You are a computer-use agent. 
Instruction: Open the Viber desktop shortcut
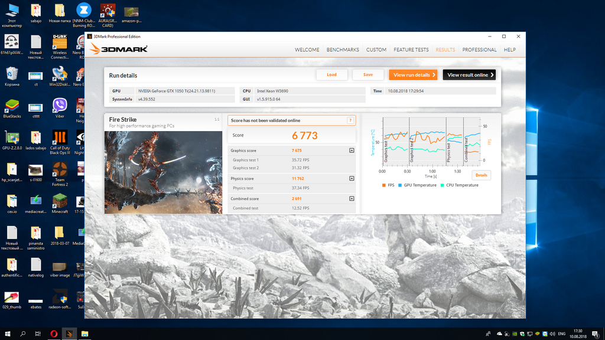(x=60, y=106)
